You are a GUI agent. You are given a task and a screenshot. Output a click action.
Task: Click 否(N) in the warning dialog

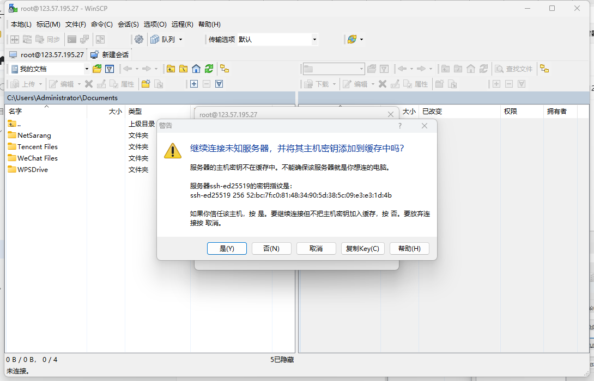[x=271, y=249]
